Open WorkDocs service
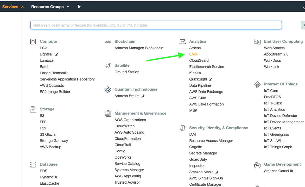 click(272, 60)
